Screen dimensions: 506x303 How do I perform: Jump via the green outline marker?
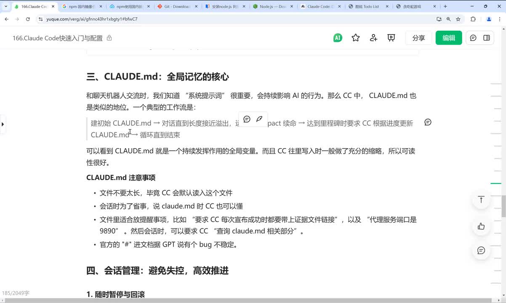point(496,183)
